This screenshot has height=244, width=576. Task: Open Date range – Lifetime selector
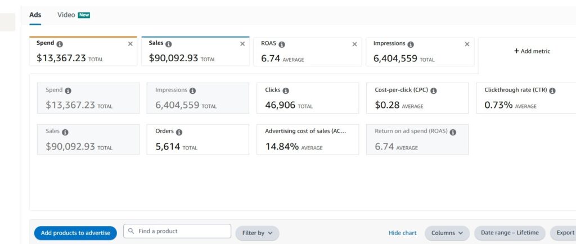510,233
